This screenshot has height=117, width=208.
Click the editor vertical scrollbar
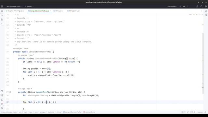[203, 63]
